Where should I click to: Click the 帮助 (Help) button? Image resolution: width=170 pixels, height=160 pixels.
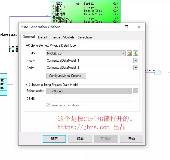(131, 139)
